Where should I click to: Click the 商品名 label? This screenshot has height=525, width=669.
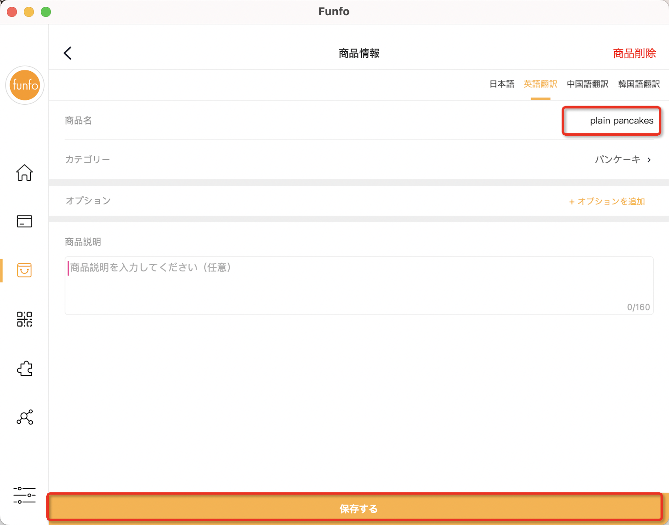(x=79, y=121)
